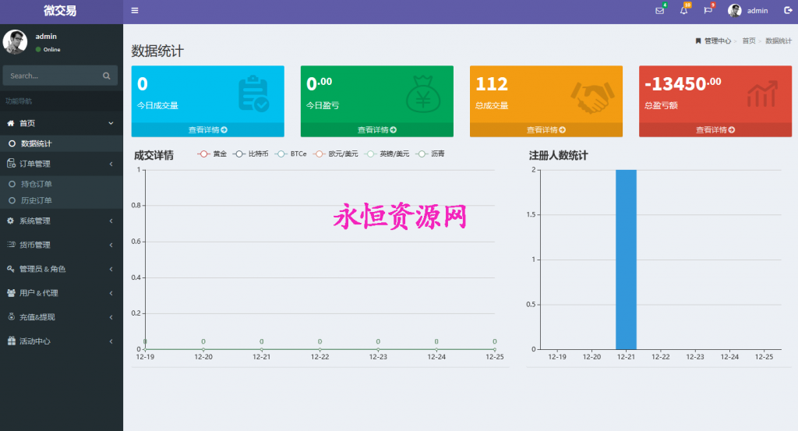
Task: Toggle the 黄金 series in chart legend
Action: coord(213,154)
